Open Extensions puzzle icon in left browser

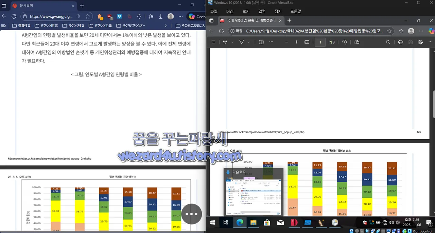coord(139,16)
